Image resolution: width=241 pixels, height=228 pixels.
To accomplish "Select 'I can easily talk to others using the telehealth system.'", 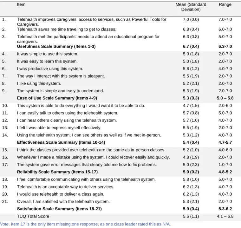I will (x=68, y=113).
